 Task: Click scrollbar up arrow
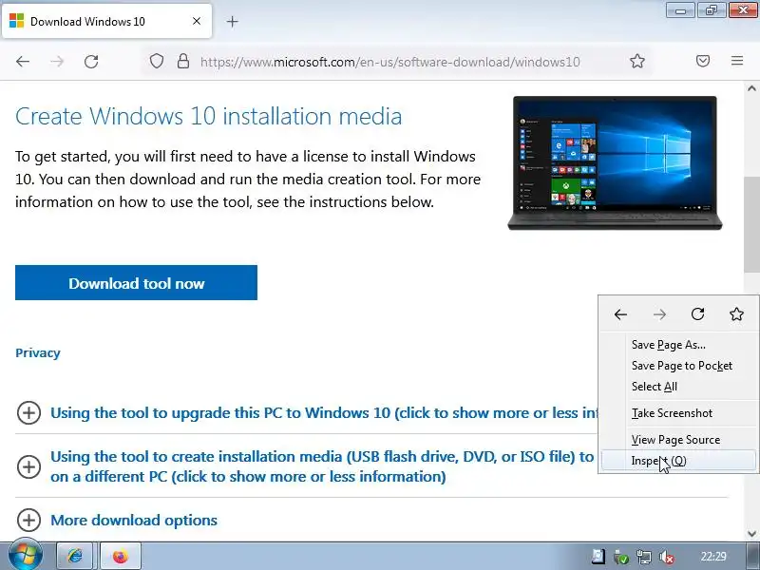pyautogui.click(x=751, y=88)
